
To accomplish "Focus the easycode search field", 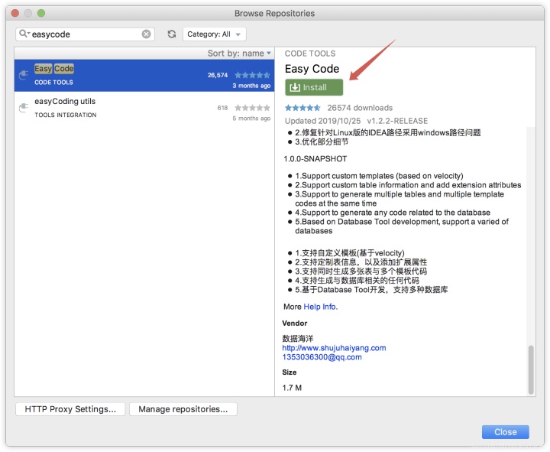I will [86, 34].
